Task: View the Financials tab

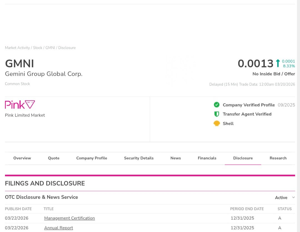Action: (x=207, y=158)
